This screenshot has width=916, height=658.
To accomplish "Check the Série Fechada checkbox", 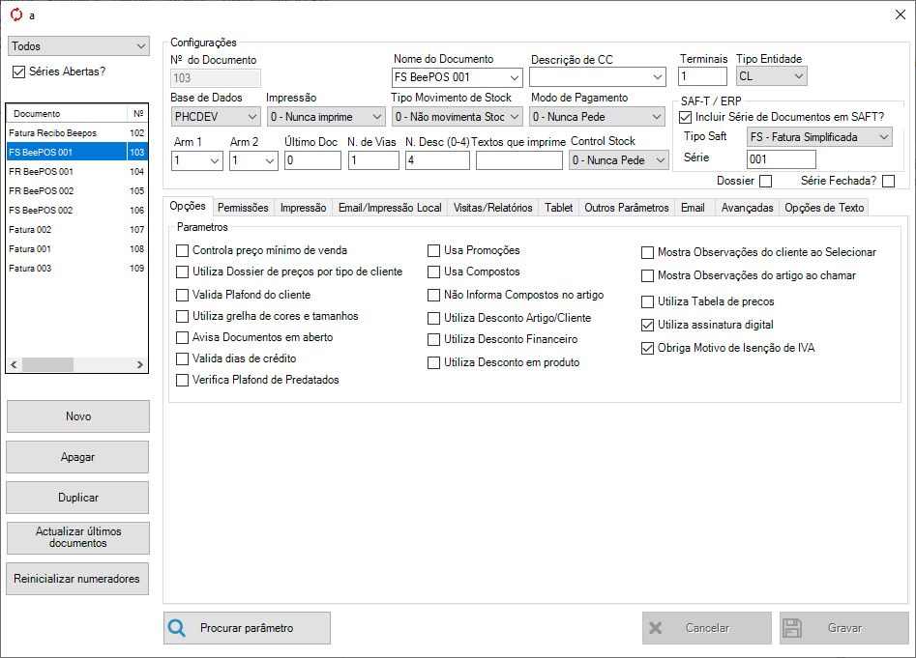I will (x=888, y=181).
